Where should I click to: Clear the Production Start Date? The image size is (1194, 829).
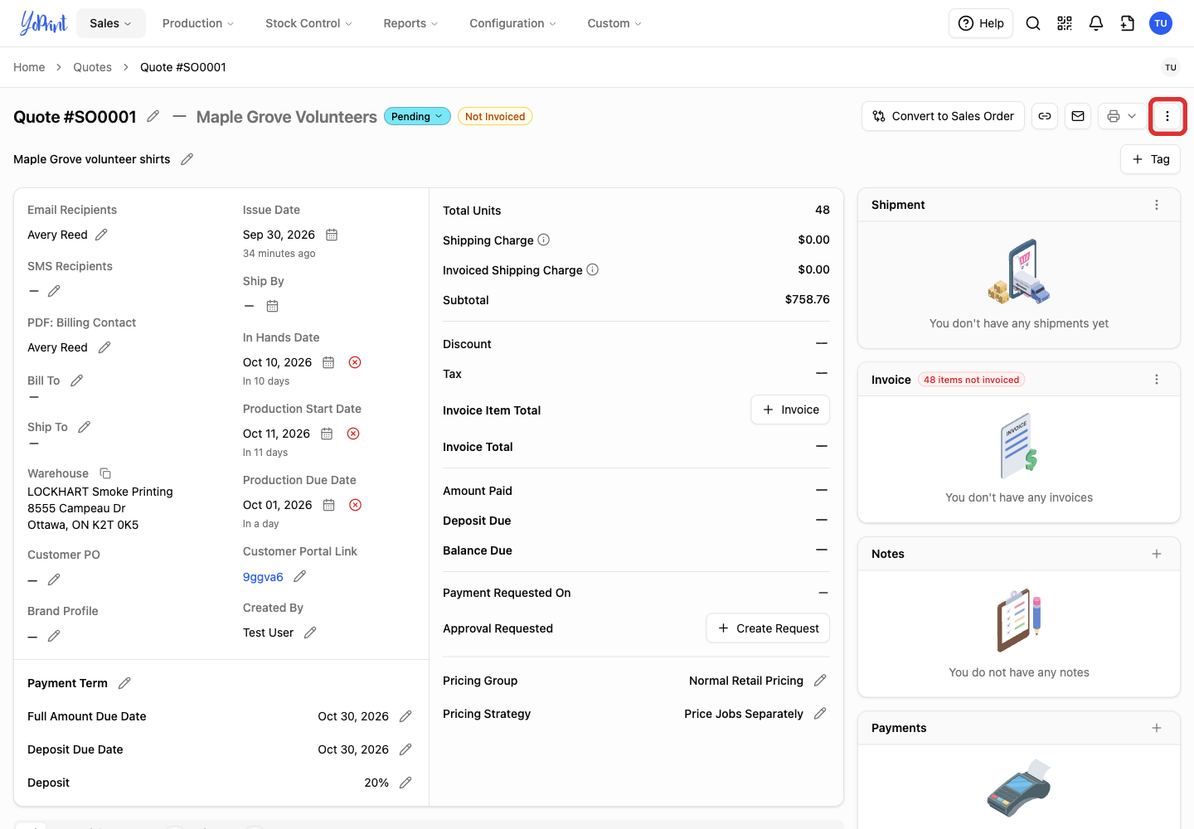[353, 434]
